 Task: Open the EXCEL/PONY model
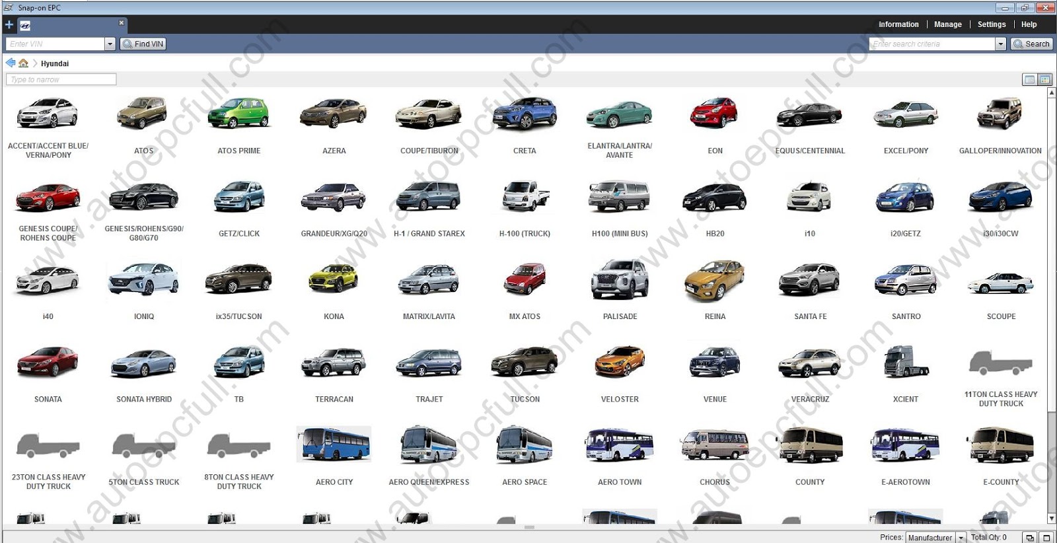906,126
